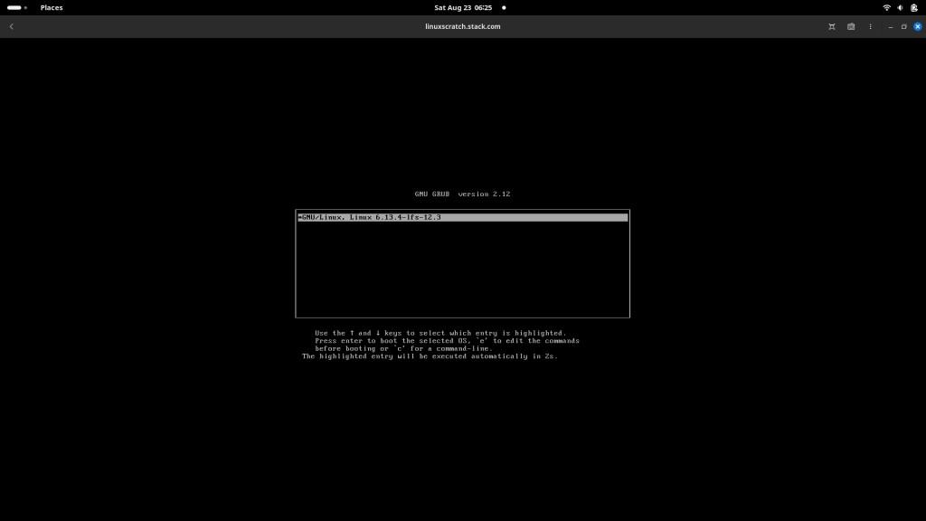Go back using the header arrow
Viewport: 926px width, 521px height.
click(x=11, y=26)
